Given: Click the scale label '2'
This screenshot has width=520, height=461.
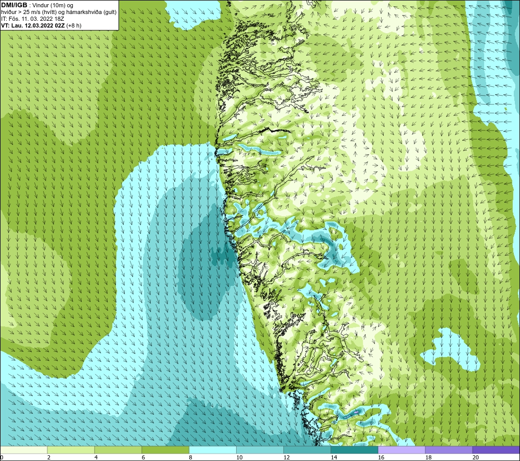Looking at the screenshot, I should (49, 458).
